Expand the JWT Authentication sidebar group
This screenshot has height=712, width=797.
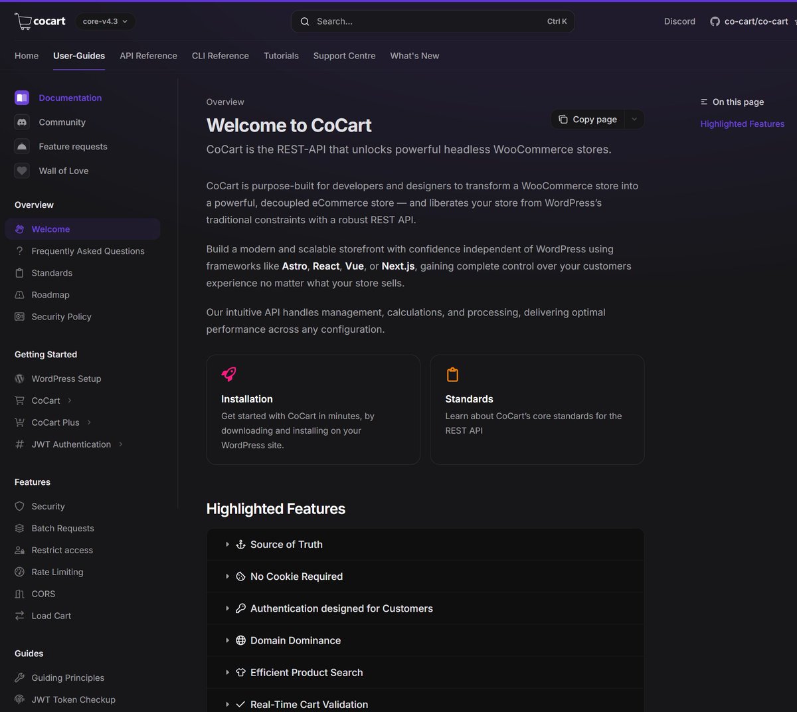pos(121,444)
